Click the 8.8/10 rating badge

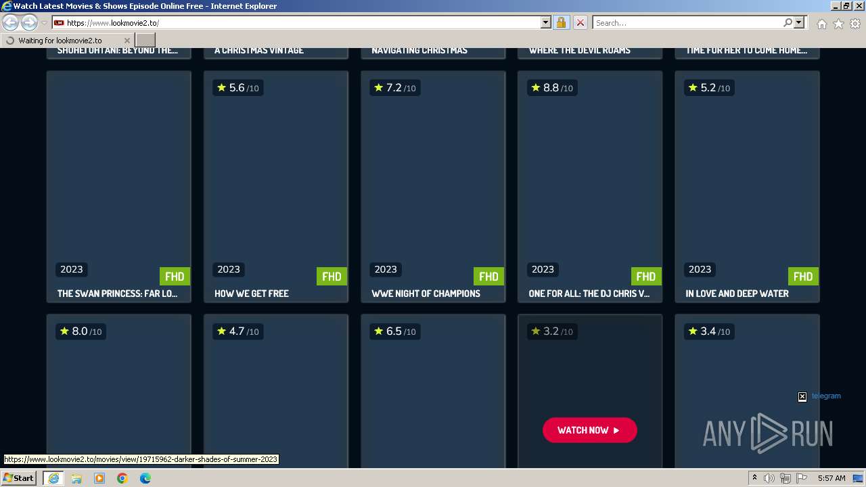point(551,88)
